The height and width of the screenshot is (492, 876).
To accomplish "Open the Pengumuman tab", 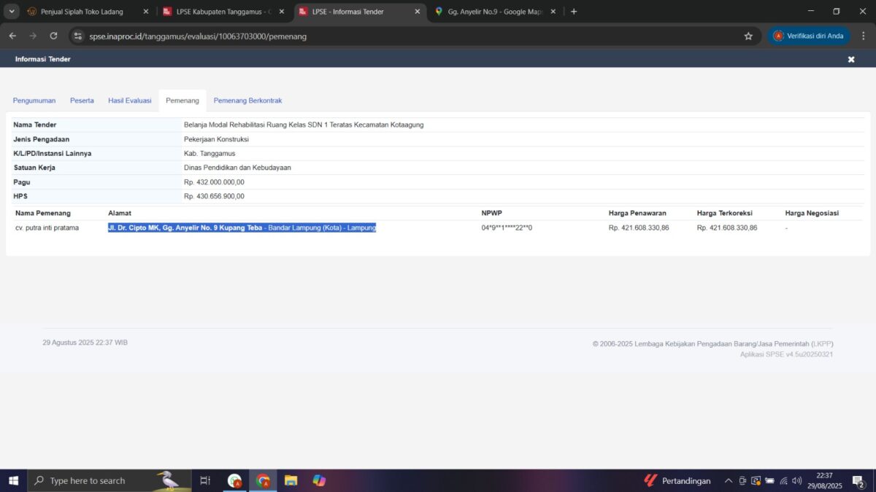I will [34, 101].
